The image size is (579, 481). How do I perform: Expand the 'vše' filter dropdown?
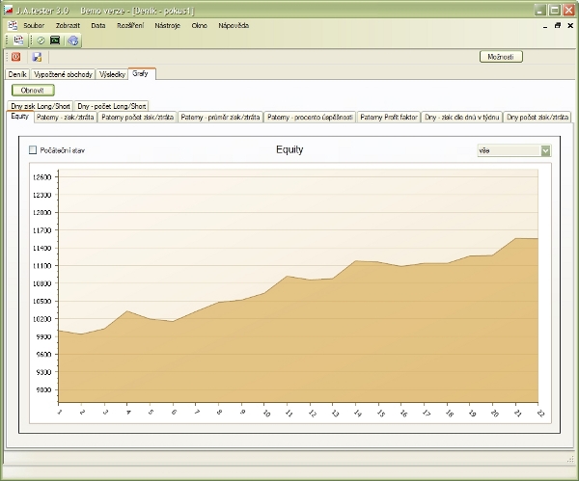(x=545, y=150)
